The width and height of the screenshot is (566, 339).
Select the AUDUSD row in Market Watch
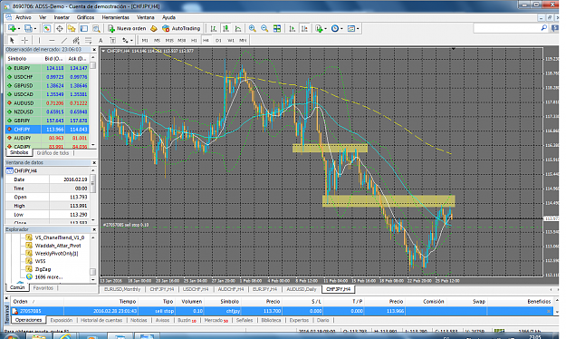47,103
